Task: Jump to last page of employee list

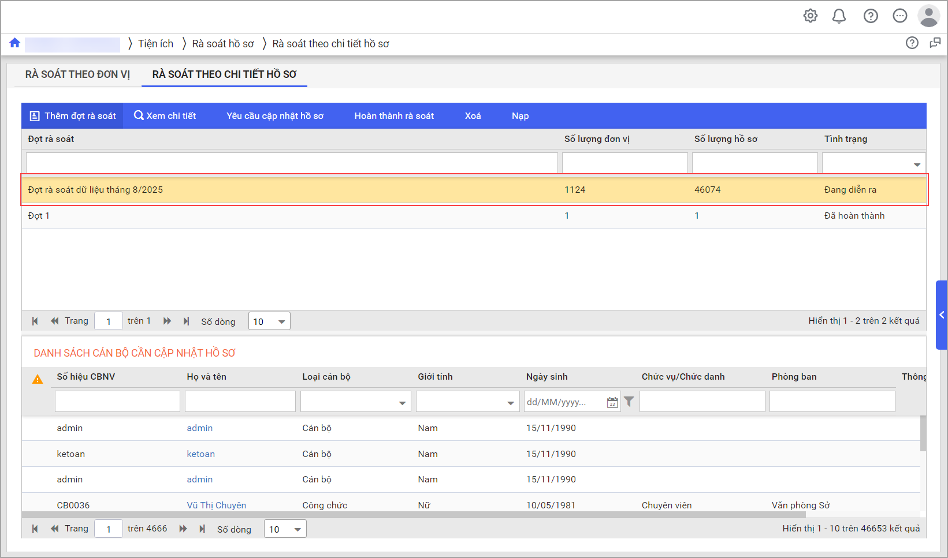Action: tap(202, 529)
